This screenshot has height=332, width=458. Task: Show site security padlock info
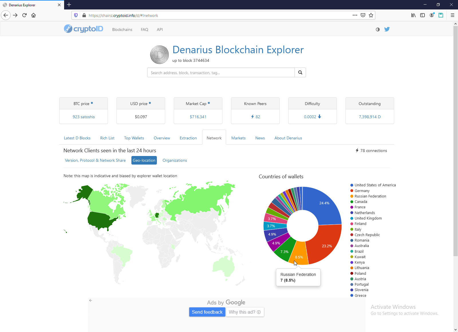coord(84,15)
